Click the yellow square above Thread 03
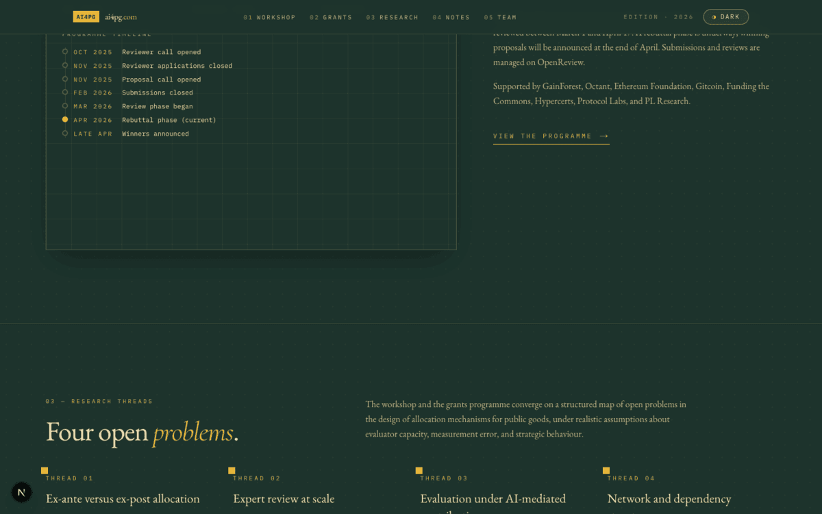Image resolution: width=822 pixels, height=514 pixels. (419, 471)
